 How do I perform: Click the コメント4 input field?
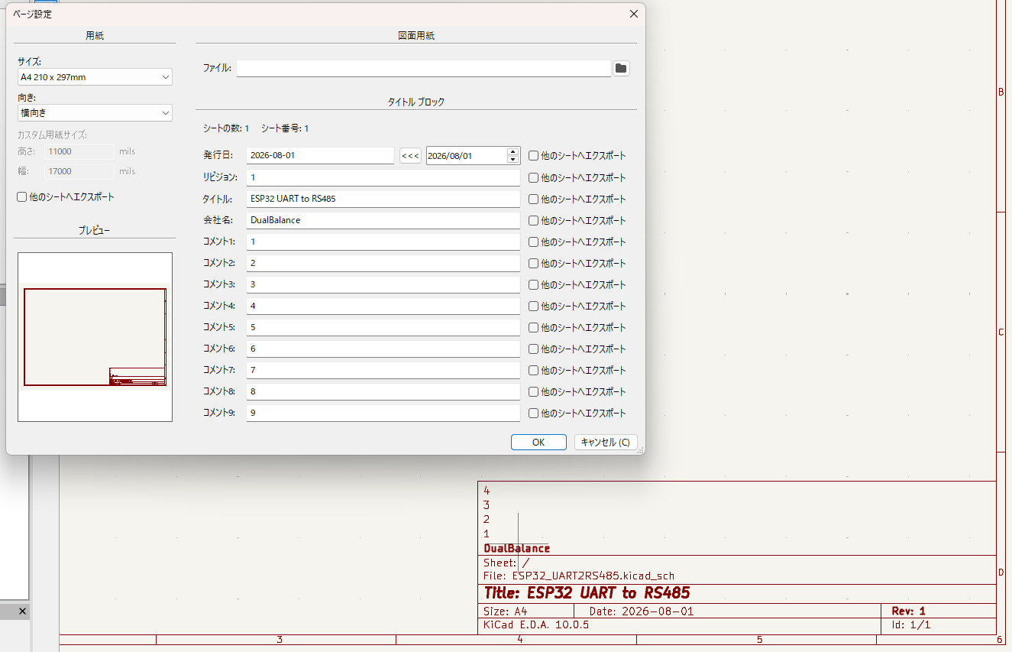click(383, 306)
